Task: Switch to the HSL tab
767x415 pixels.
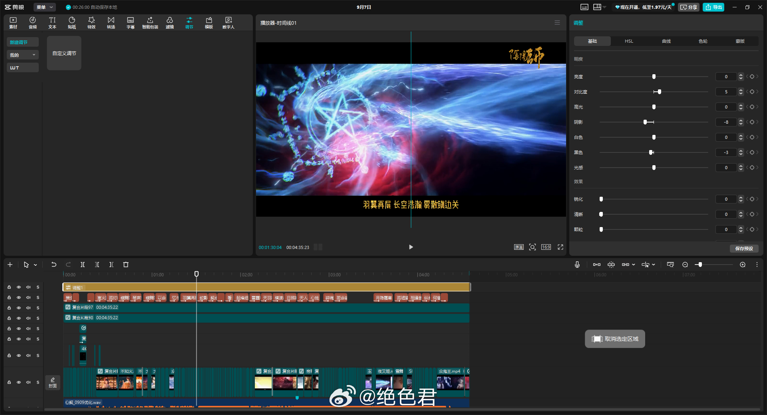Action: pos(629,41)
